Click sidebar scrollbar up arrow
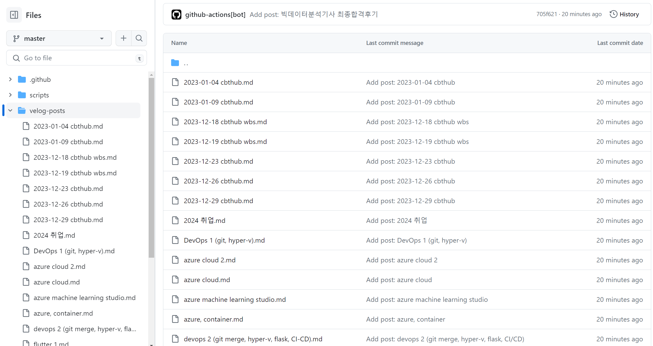The height and width of the screenshot is (346, 653). [x=151, y=75]
